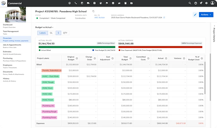This screenshot has width=217, height=128.
Task: Open History in sidebar
Action: (x=16, y=80)
